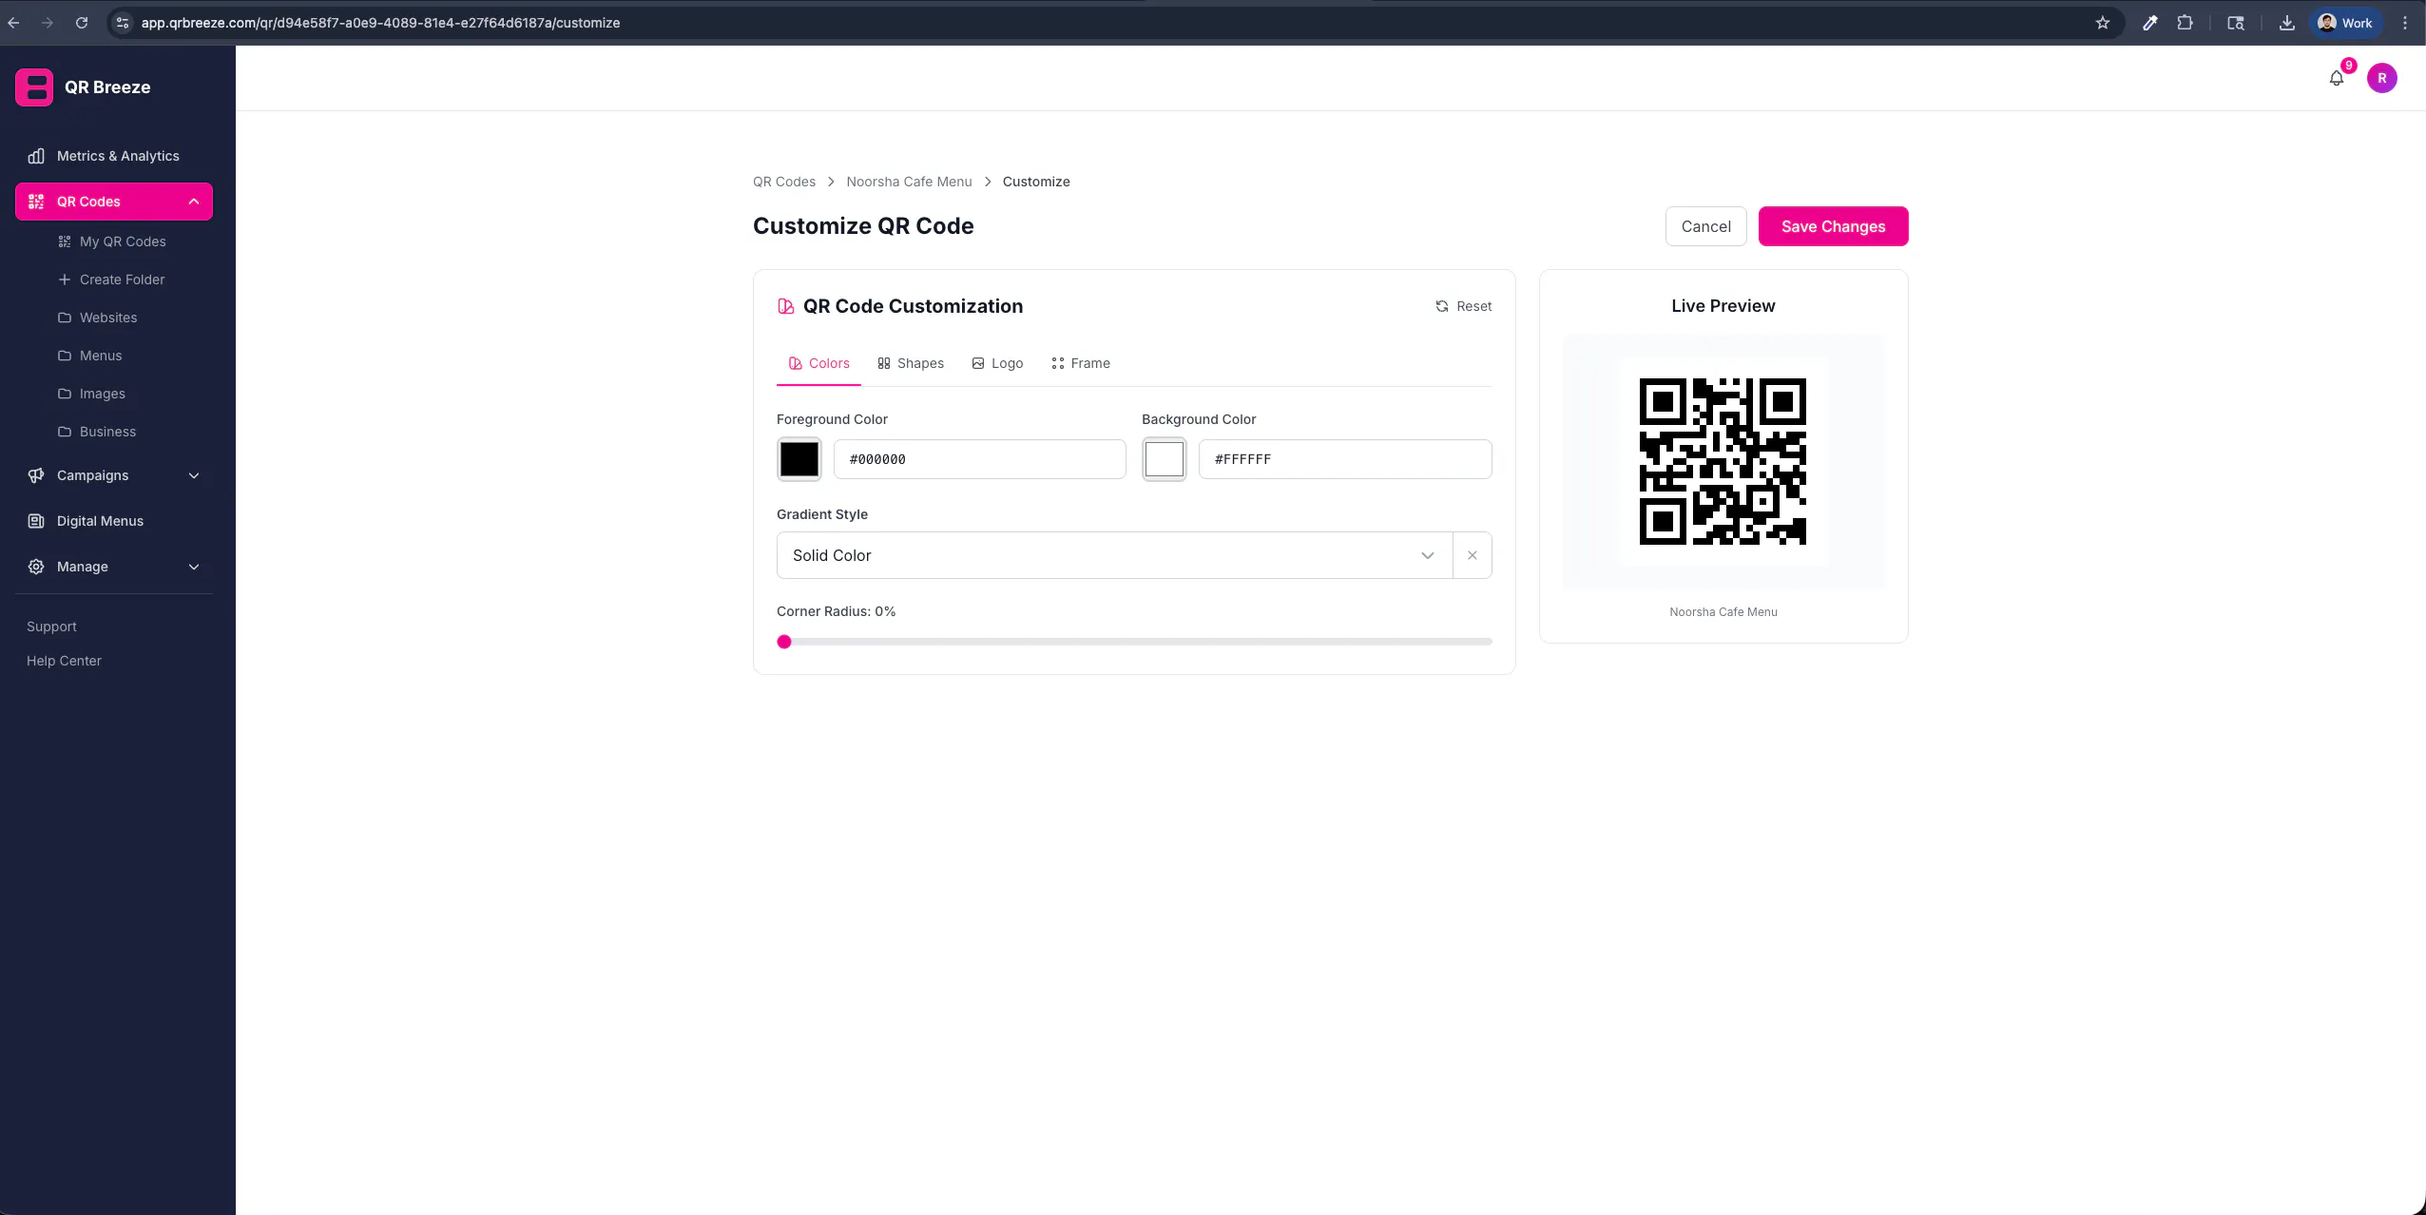This screenshot has height=1215, width=2426.
Task: Open Metrics & Analytics page
Action: pyautogui.click(x=114, y=156)
